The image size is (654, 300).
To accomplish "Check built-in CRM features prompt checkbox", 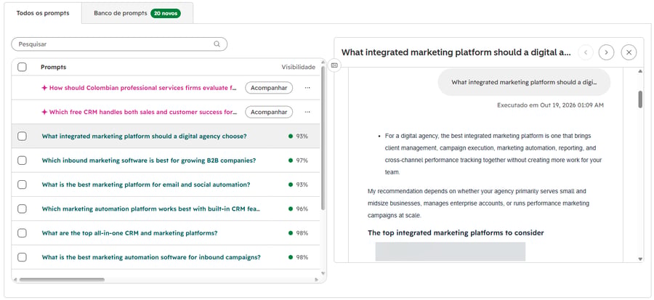I will (22, 208).
